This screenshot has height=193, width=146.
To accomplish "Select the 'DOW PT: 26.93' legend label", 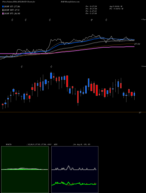I will coord(12,13).
